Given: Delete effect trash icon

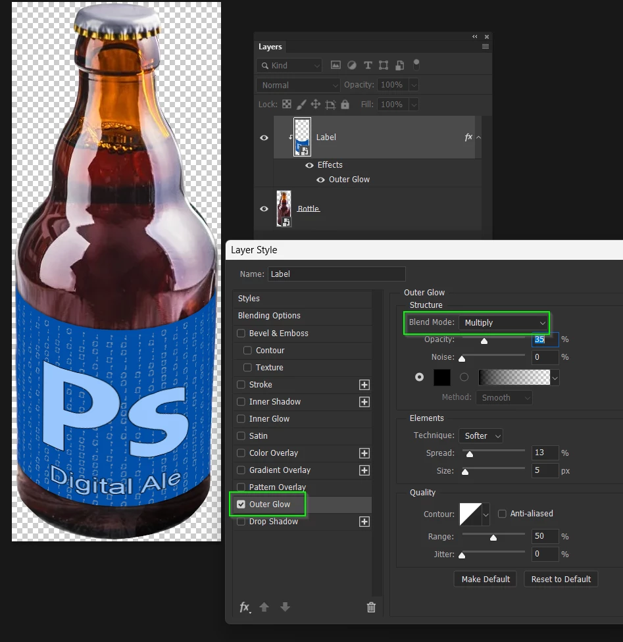Looking at the screenshot, I should pyautogui.click(x=371, y=606).
